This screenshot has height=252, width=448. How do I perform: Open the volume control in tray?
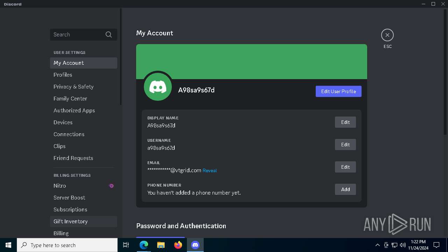403,245
